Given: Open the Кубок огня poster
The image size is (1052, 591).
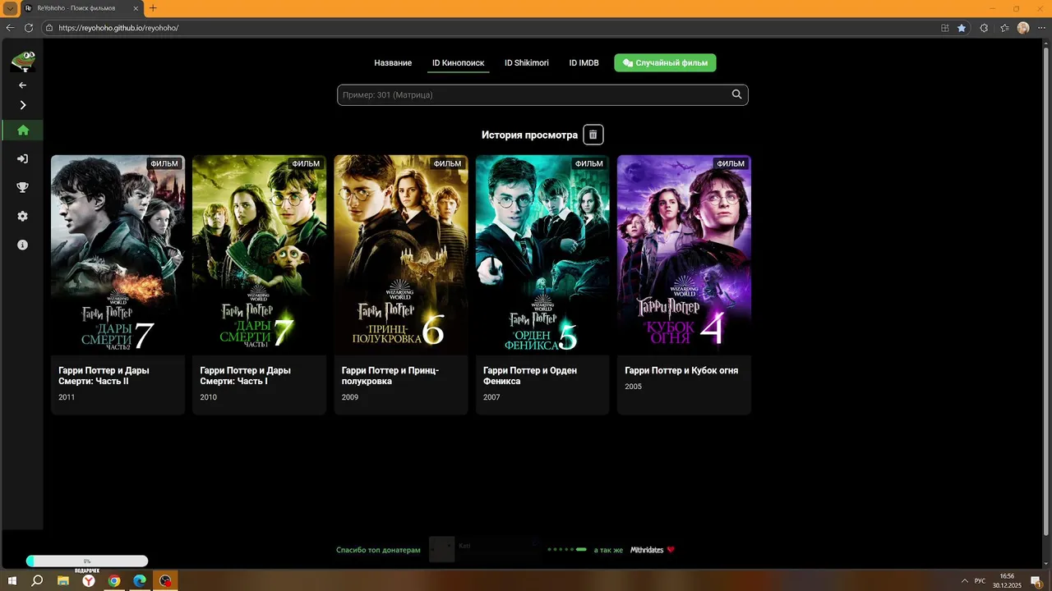Looking at the screenshot, I should (684, 254).
